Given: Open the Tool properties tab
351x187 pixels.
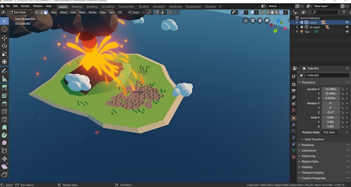Looking at the screenshot, I should [x=294, y=76].
